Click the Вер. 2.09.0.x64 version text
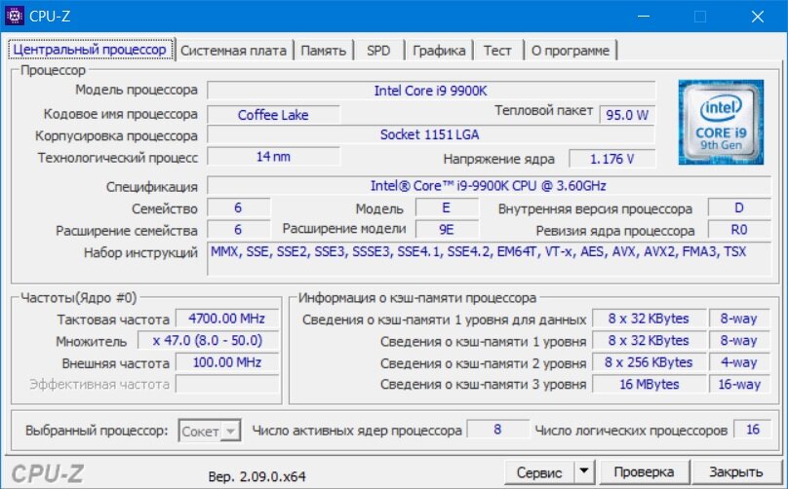This screenshot has width=788, height=489. coord(256,476)
